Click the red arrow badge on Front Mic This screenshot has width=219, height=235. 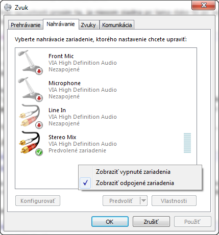pos(39,71)
